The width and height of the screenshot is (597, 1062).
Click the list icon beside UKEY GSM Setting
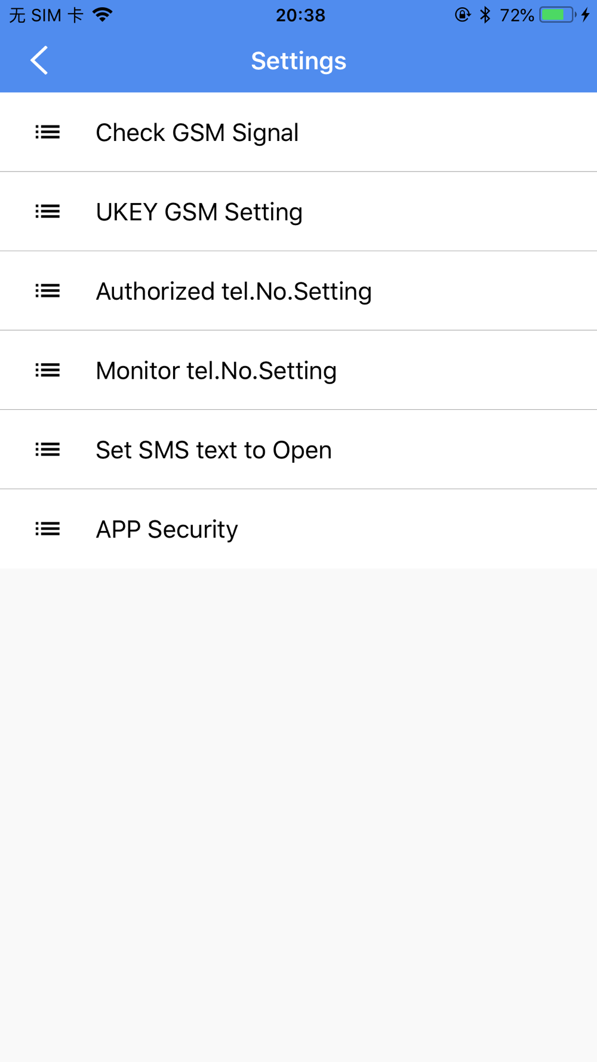point(48,211)
